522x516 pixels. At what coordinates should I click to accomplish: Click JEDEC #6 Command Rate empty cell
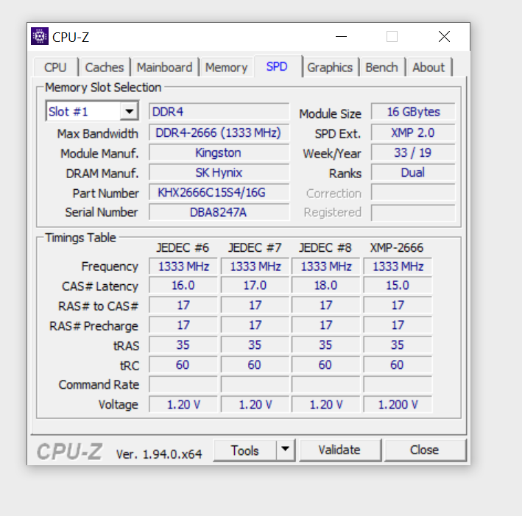[183, 384]
